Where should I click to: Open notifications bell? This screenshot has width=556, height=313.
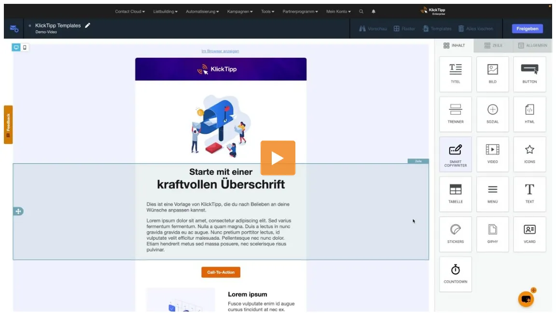coord(374,12)
